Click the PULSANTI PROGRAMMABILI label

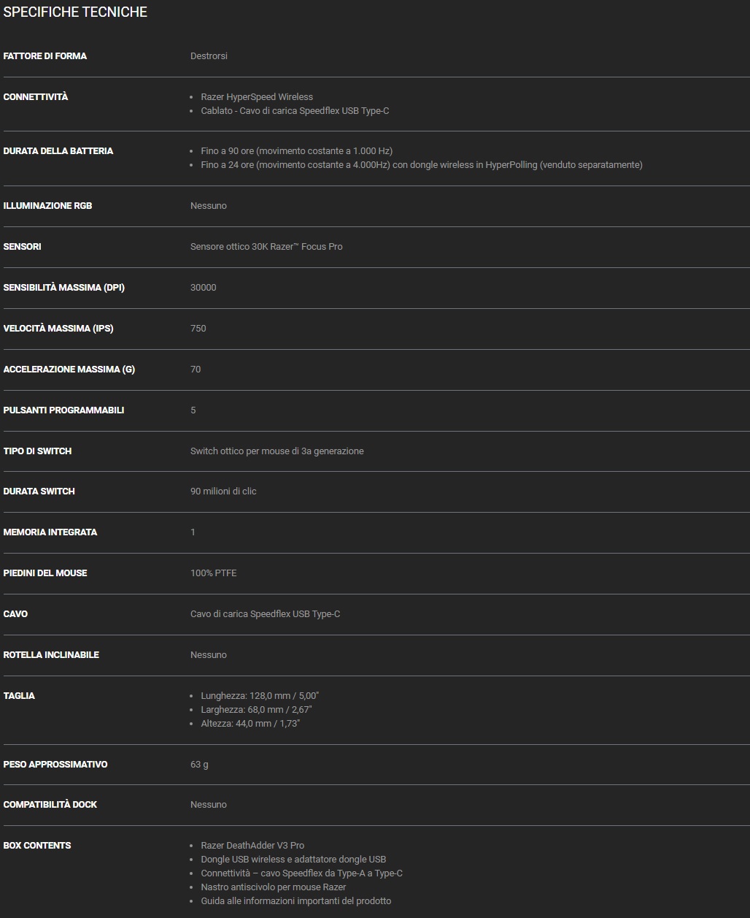pyautogui.click(x=63, y=410)
